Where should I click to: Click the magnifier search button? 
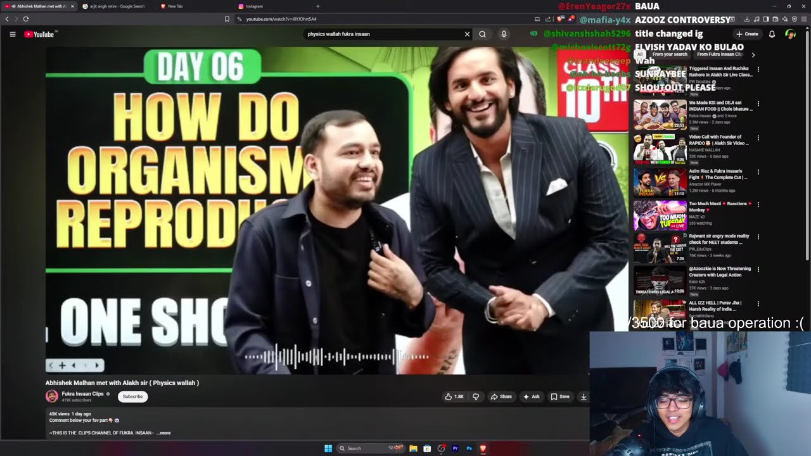click(482, 34)
